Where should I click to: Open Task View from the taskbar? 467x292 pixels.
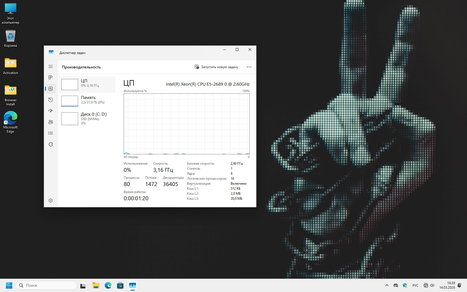pos(83,285)
